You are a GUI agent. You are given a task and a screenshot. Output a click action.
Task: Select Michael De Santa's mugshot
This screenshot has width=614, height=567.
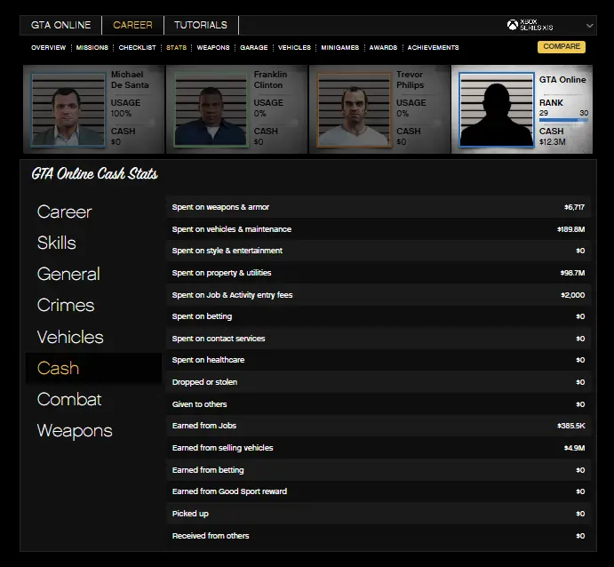tap(68, 109)
